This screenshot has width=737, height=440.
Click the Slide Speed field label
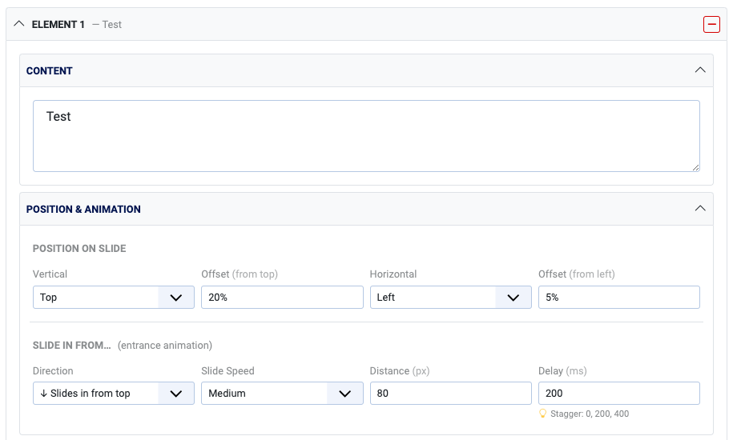[228, 371]
